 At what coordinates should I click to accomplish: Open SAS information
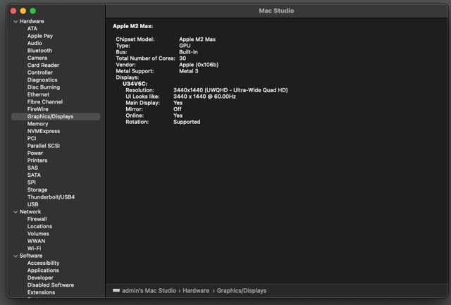pos(32,168)
